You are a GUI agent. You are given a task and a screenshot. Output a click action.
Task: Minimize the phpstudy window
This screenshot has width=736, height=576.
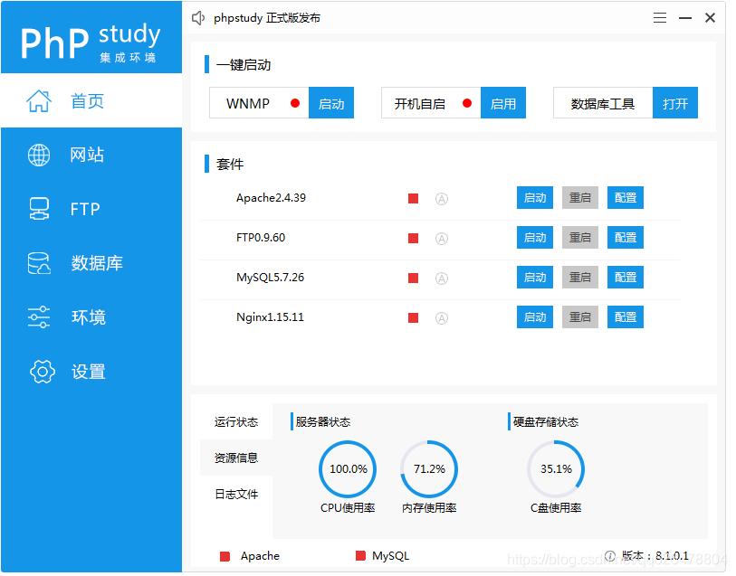686,18
